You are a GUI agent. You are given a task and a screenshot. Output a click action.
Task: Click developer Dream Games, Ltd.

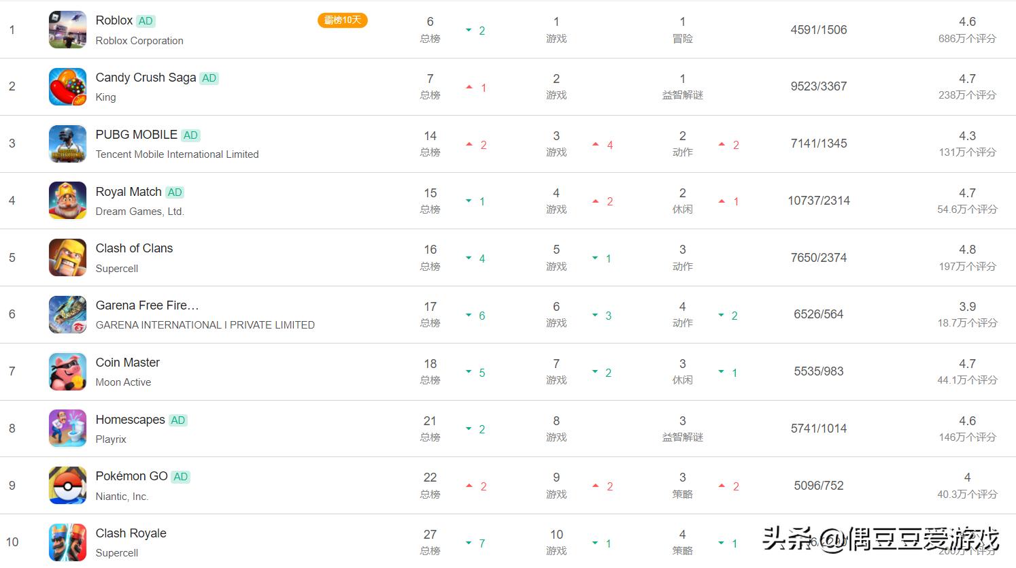pyautogui.click(x=140, y=212)
